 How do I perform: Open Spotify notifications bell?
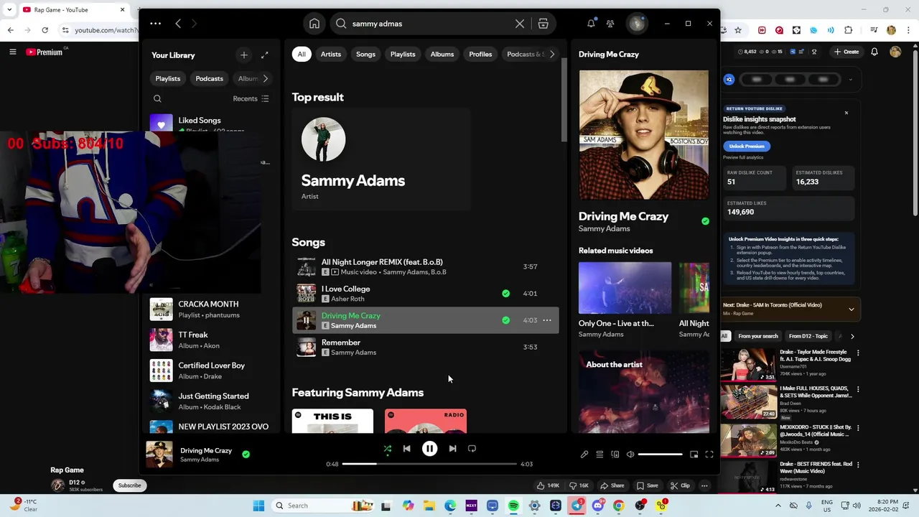(x=591, y=24)
